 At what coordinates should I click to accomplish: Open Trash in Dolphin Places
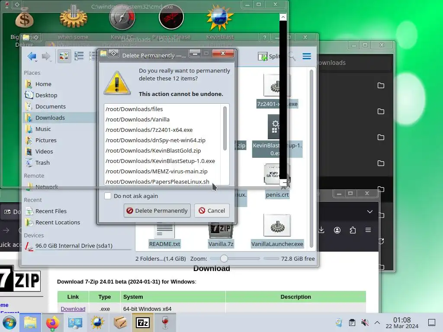pyautogui.click(x=42, y=163)
